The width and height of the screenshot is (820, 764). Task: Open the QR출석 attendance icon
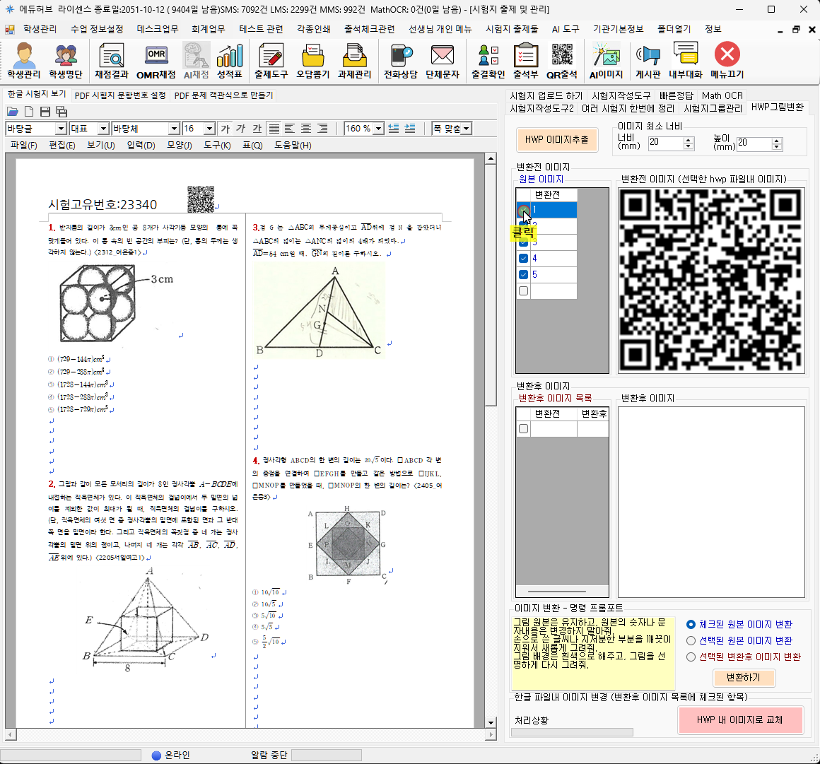coord(562,60)
